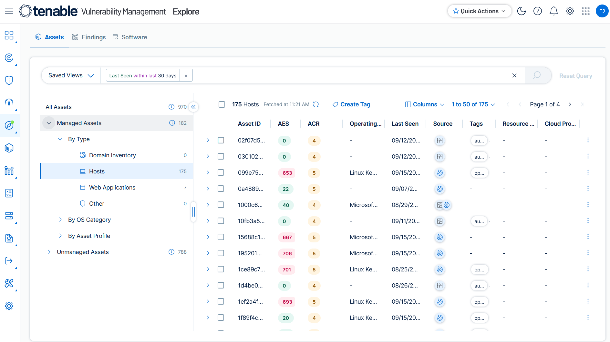The image size is (610, 342).
Task: Open the Columns dropdown
Action: click(x=425, y=104)
